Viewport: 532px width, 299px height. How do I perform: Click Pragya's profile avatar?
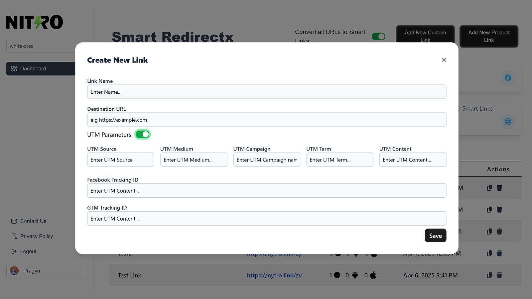(x=14, y=271)
